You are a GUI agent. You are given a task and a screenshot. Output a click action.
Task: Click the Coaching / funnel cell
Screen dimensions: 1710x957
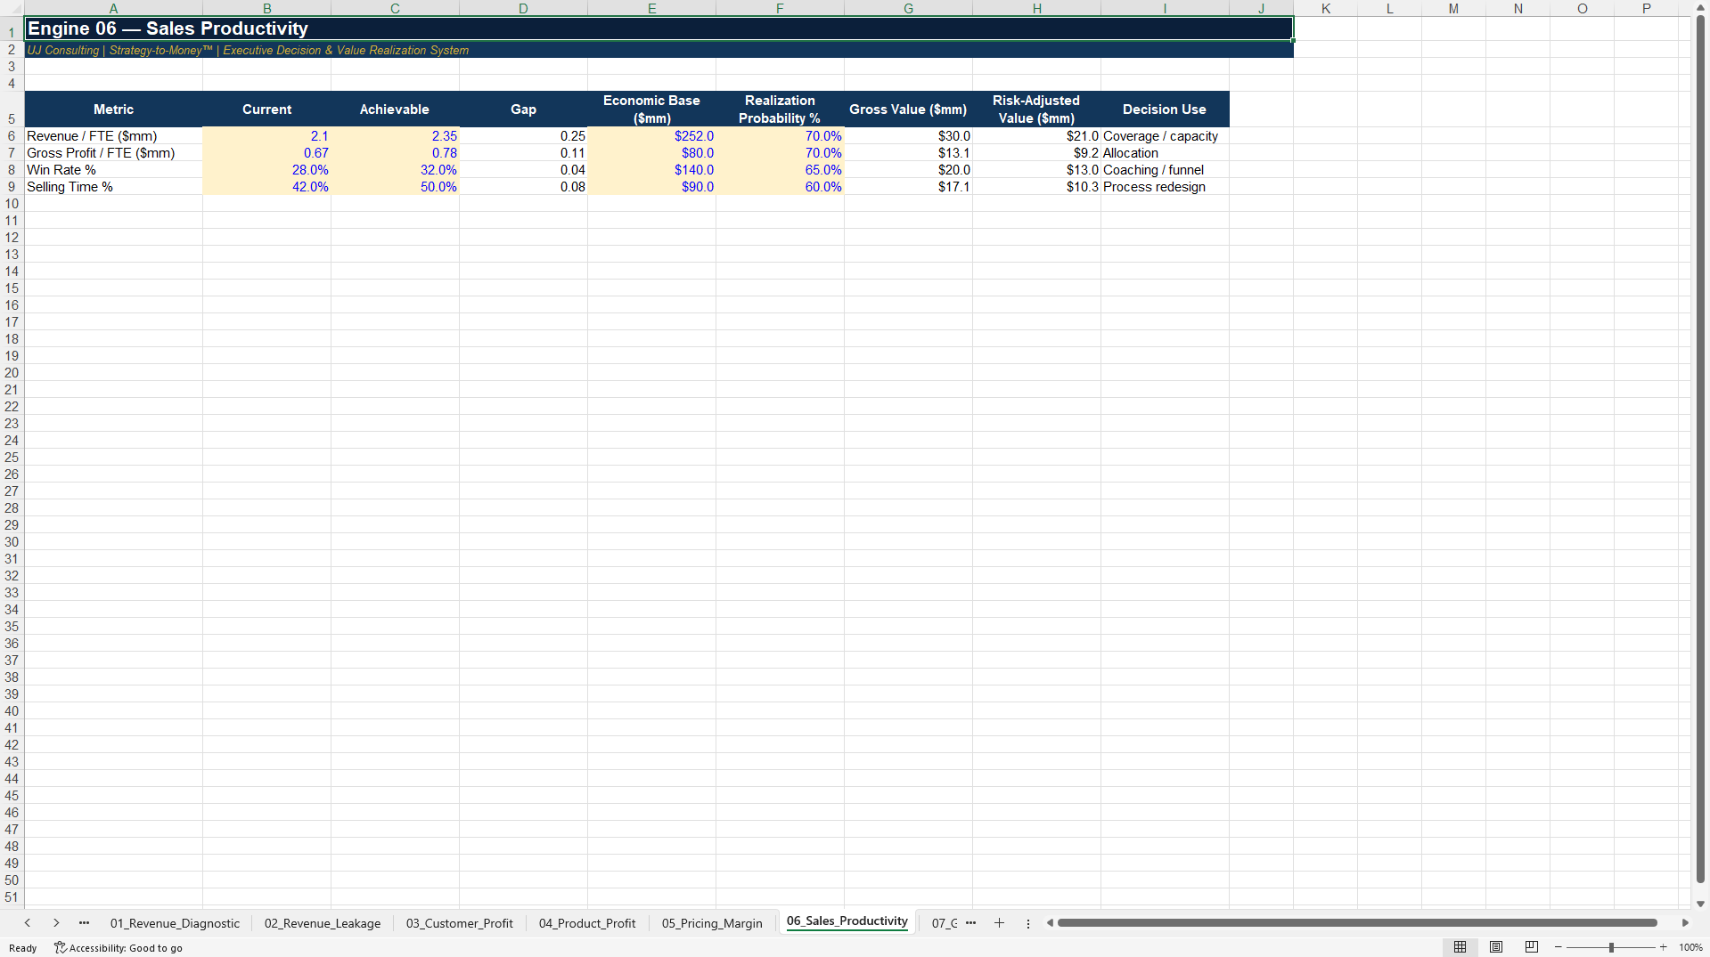pos(1165,170)
